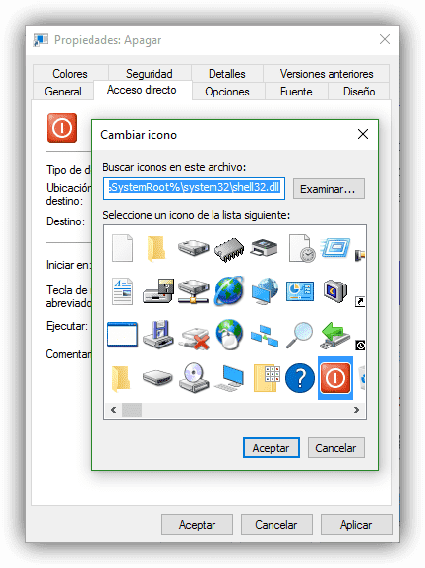The height and width of the screenshot is (568, 425).
Task: Click the icon list scrollbar thumb
Action: click(132, 410)
